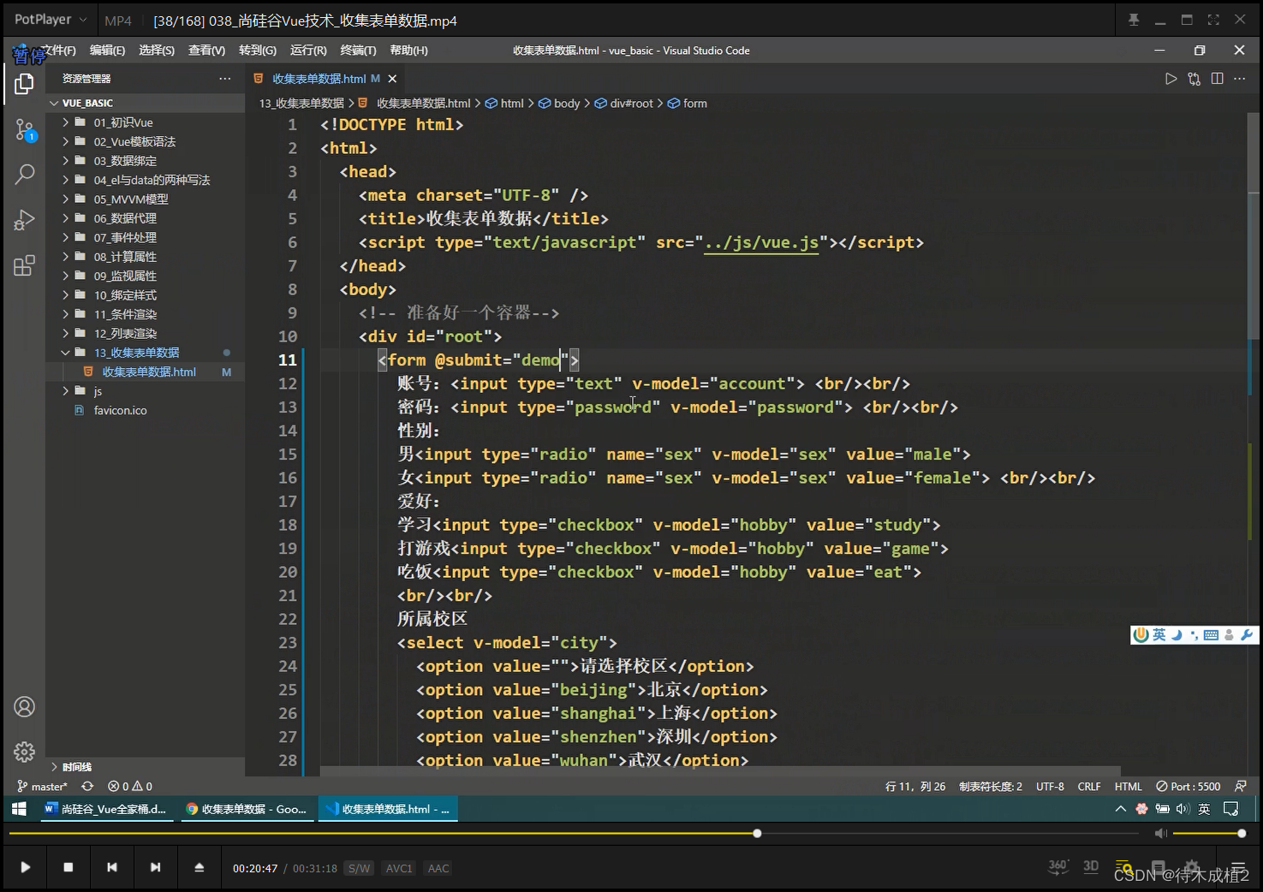The image size is (1263, 892).
Task: Open the Source Control view icon
Action: tap(25, 130)
